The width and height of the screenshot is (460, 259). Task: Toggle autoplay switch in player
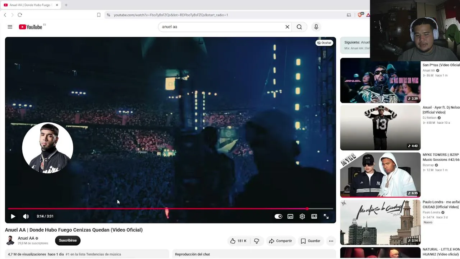tap(279, 216)
